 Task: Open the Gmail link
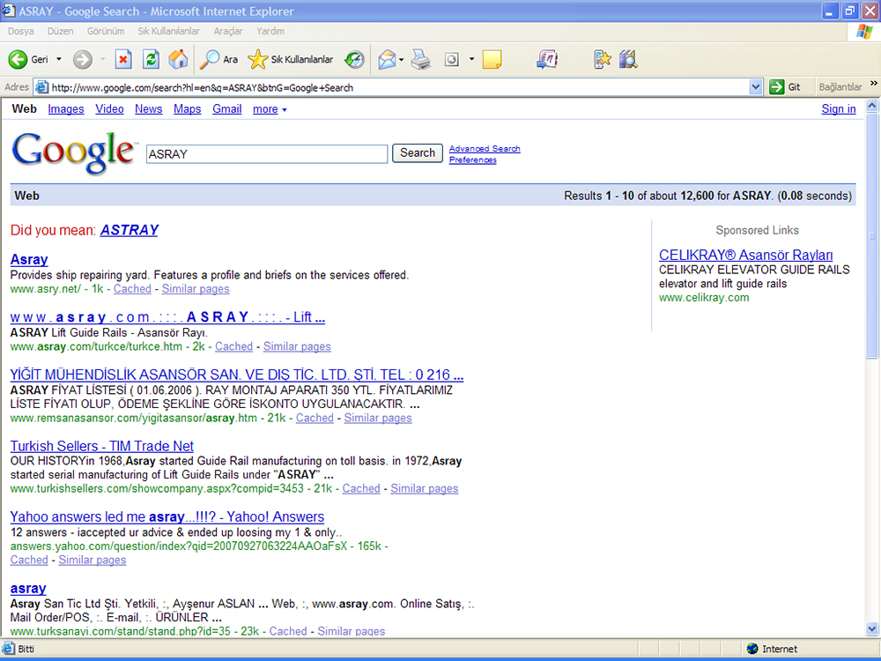click(x=227, y=109)
